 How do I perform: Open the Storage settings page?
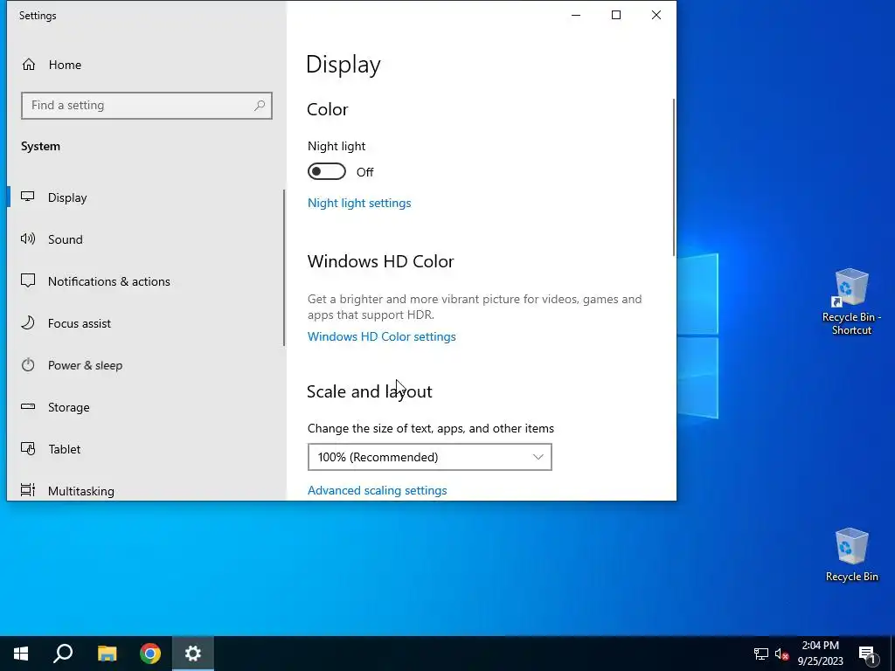pos(145,407)
